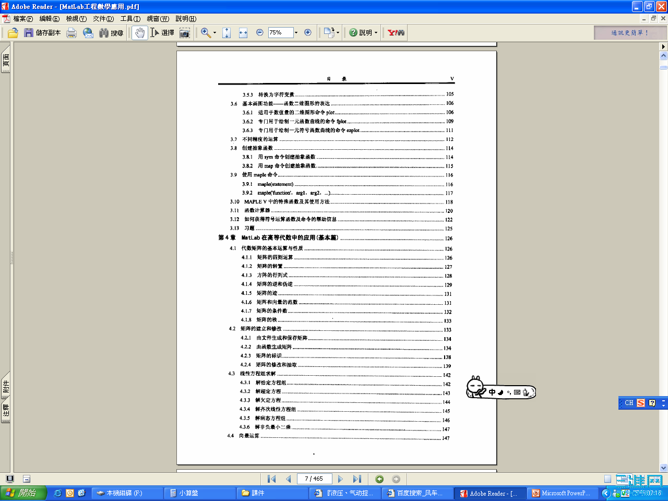The height and width of the screenshot is (501, 668).
Task: Click the Open file folder icon
Action: coord(13,33)
